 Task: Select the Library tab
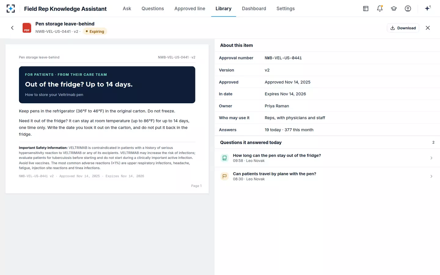point(223,9)
